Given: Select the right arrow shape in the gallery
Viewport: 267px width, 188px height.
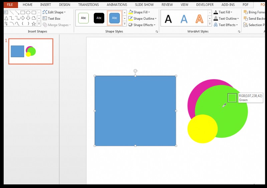Looking at the screenshot, I should pyautogui.click(x=23, y=18).
